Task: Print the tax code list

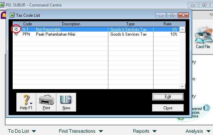Action: click(46, 102)
